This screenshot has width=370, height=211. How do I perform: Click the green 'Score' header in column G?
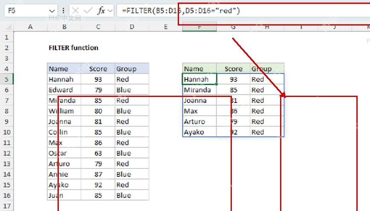click(233, 69)
